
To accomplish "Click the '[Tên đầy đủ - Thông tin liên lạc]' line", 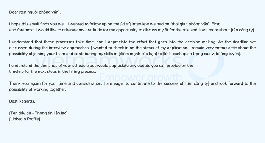I will click(x=38, y=113).
